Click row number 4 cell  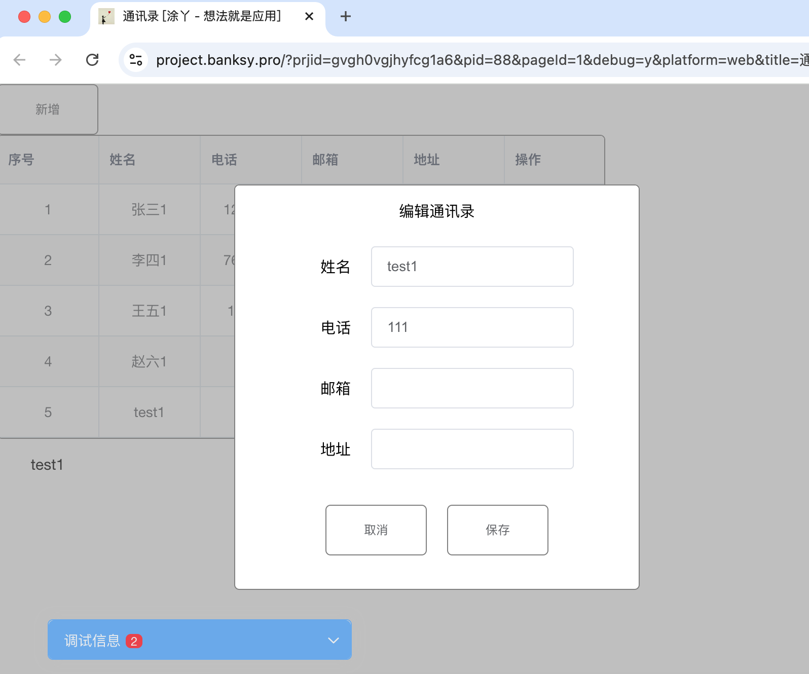tap(48, 361)
